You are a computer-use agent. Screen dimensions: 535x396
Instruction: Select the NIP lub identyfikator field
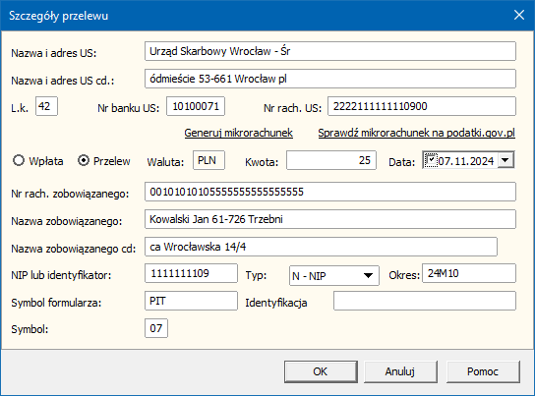pos(191,273)
